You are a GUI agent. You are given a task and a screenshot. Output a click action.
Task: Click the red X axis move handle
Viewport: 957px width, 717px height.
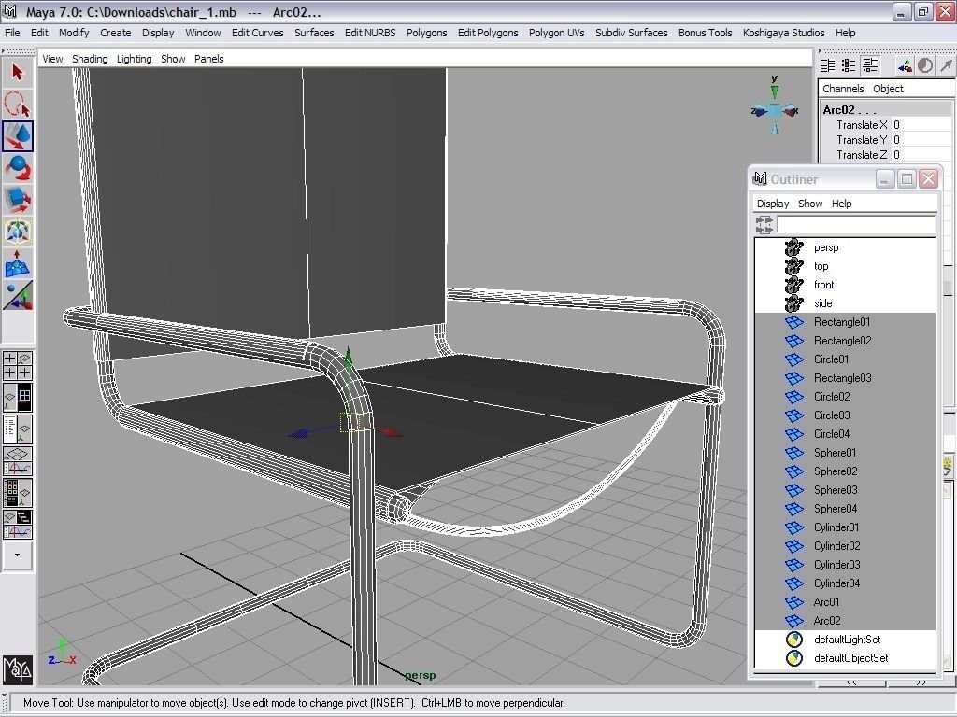392,431
